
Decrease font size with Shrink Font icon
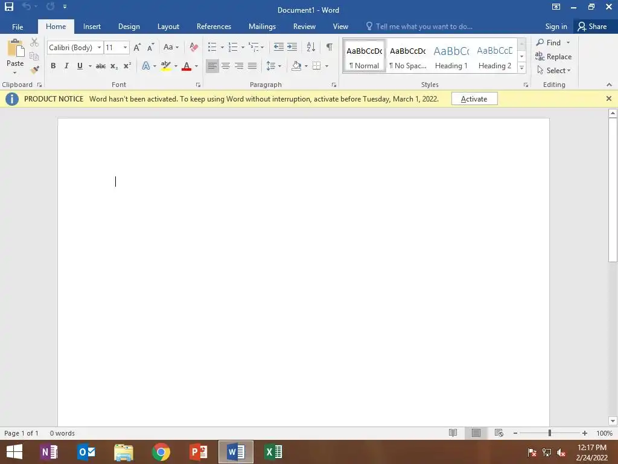pos(150,47)
